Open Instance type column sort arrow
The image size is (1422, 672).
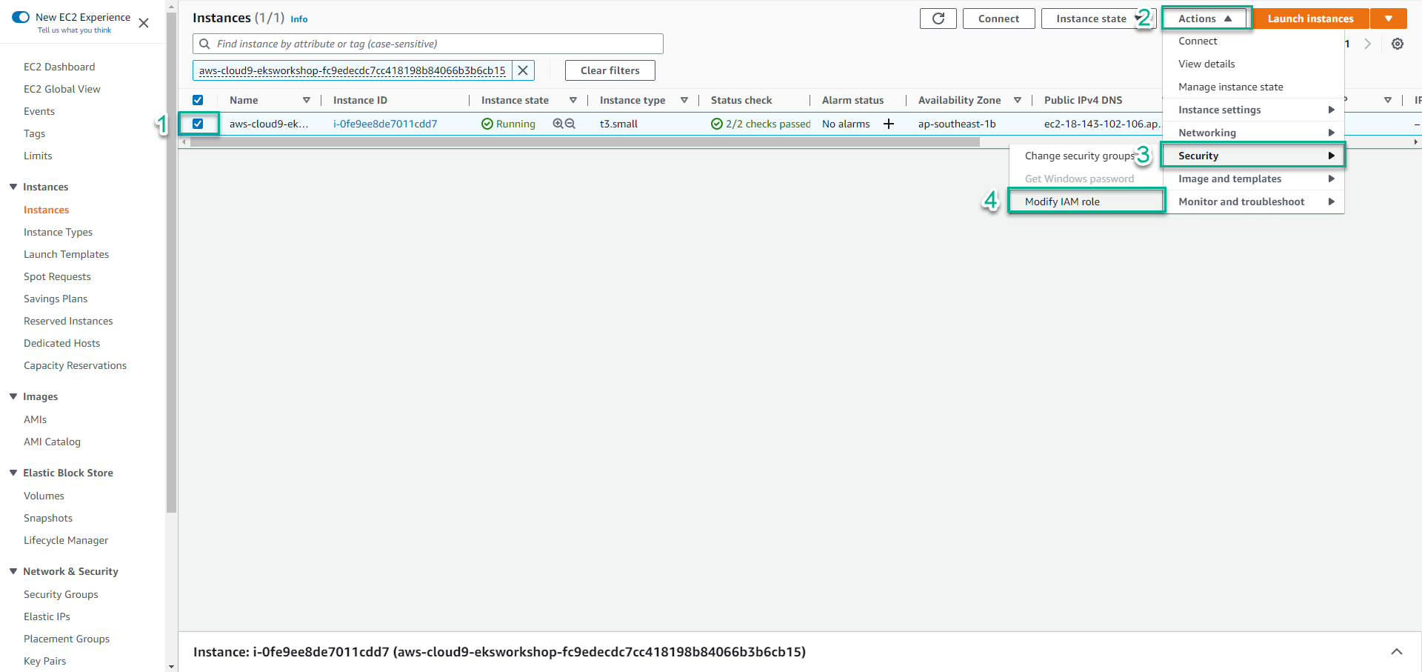coord(684,100)
